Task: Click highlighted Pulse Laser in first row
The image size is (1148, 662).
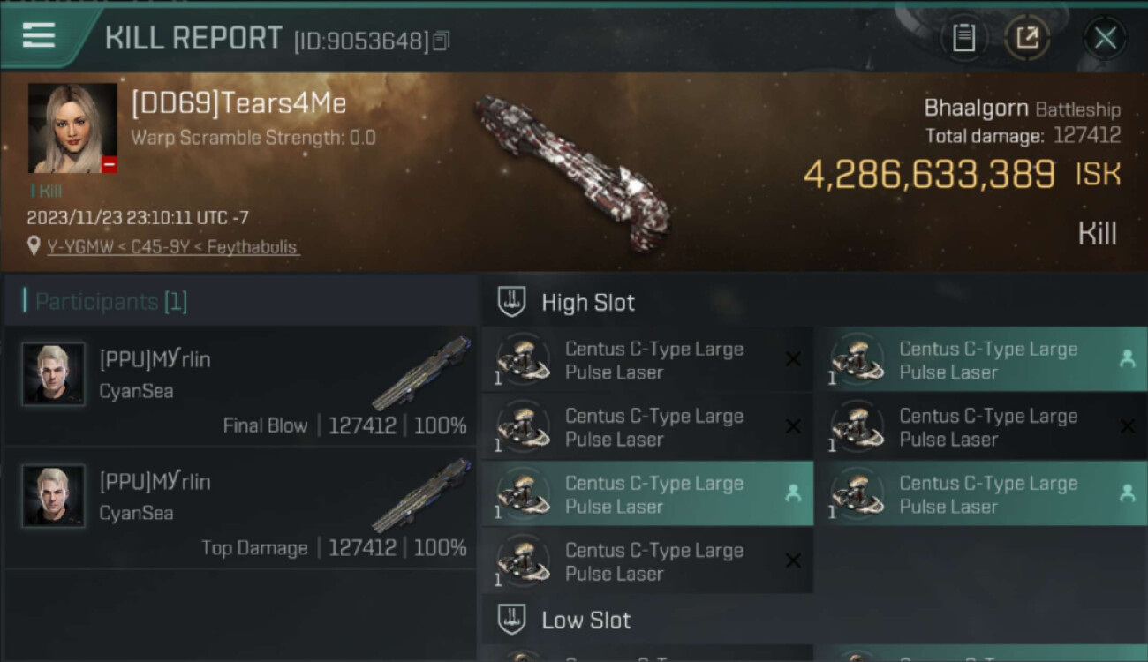Action: tap(980, 360)
